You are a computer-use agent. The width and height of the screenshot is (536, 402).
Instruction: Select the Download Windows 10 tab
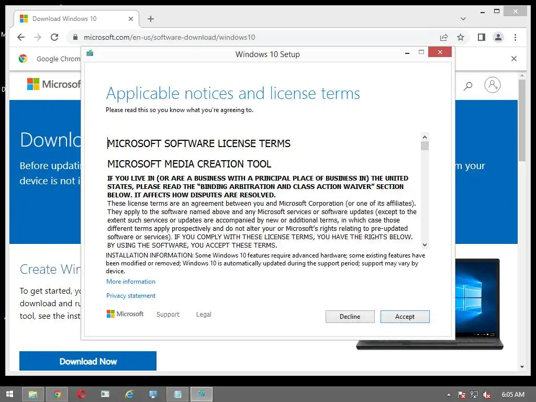[76, 19]
